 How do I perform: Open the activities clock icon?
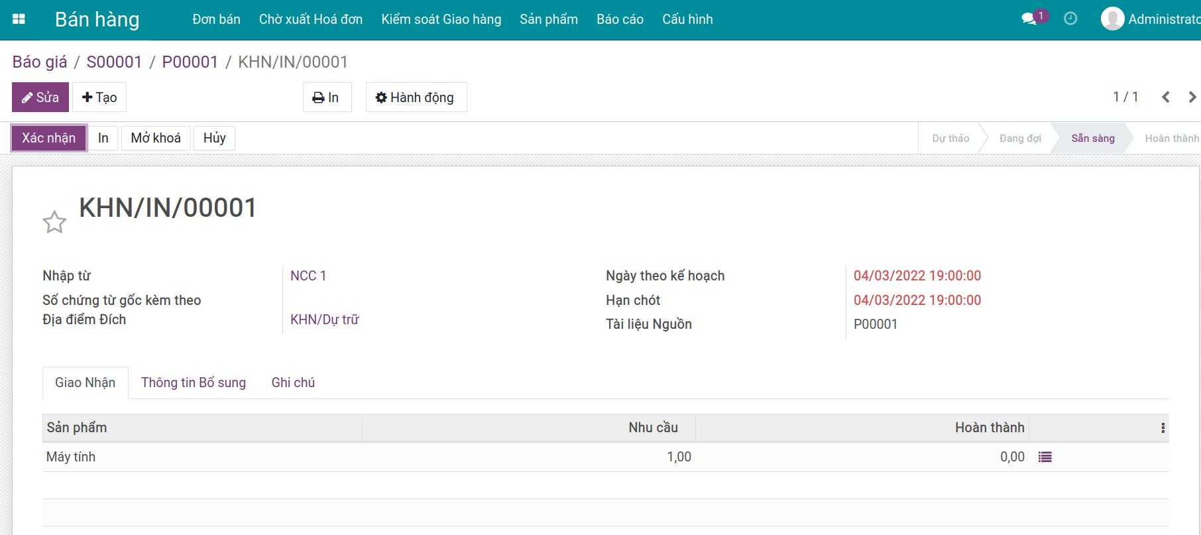click(1070, 19)
